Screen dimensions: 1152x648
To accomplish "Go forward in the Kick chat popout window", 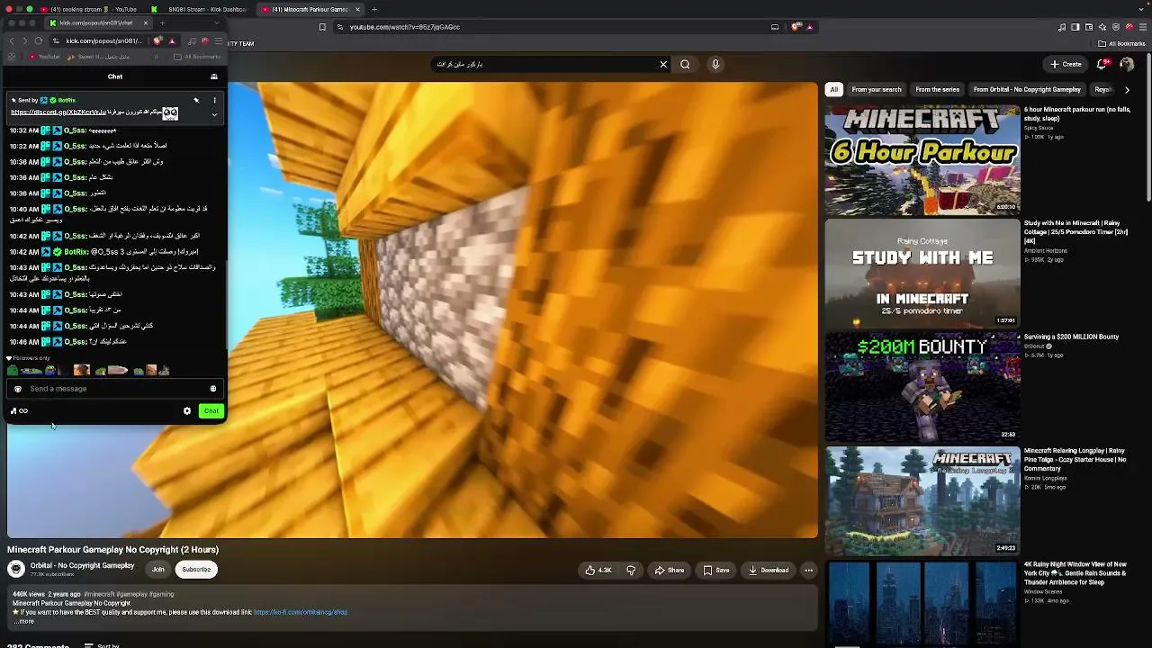I will [24, 40].
